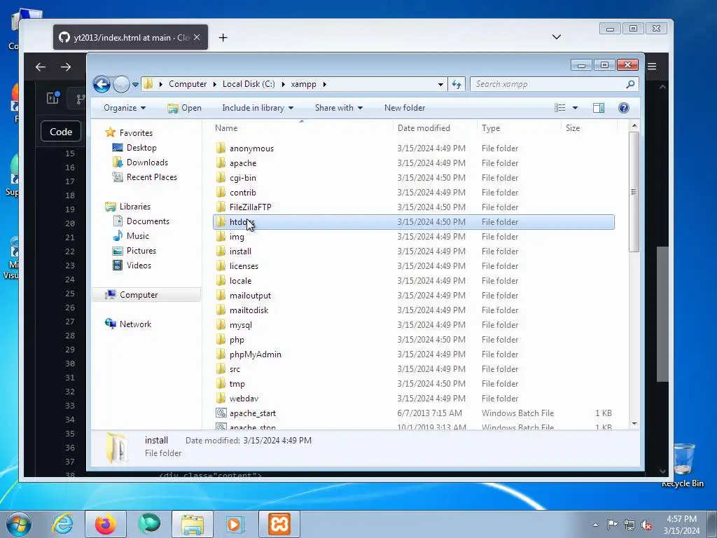Open a new browser tab with plus
This screenshot has width=717, height=538.
tap(223, 38)
